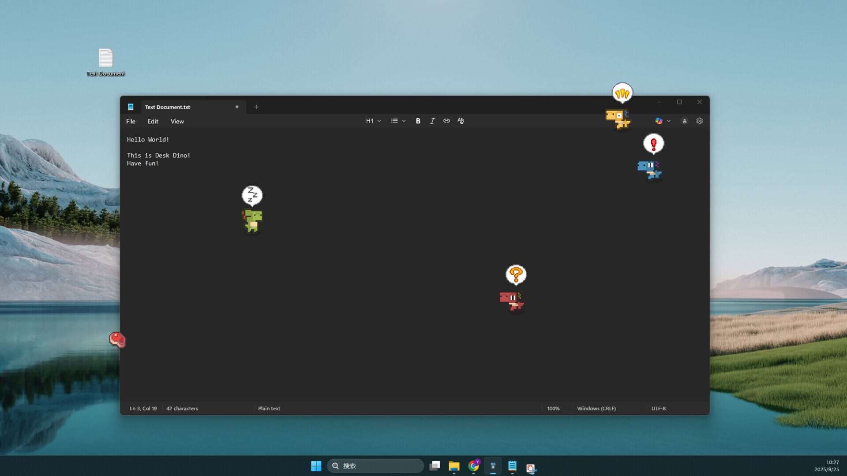Expand the H1 heading dropdown

point(373,121)
